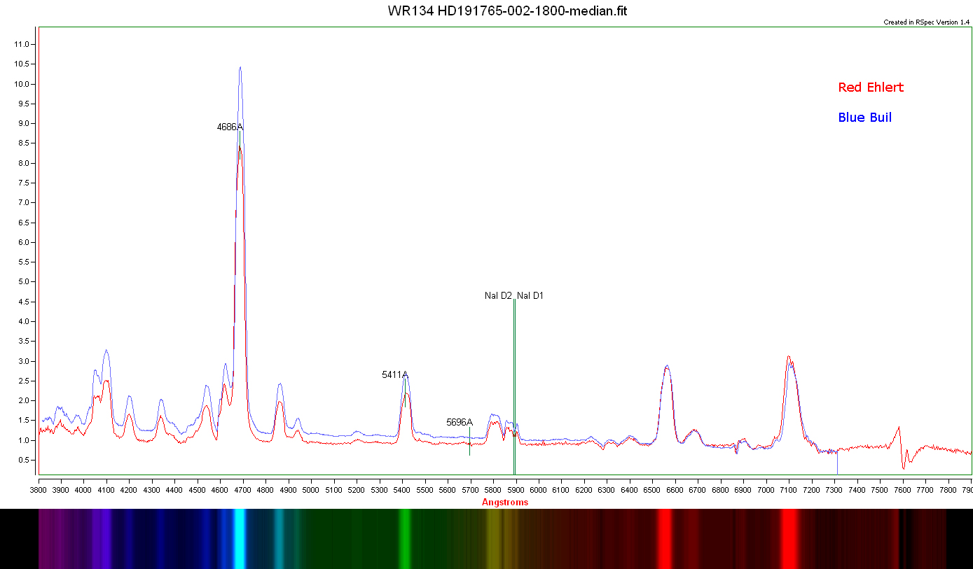973x569 pixels.
Task: Click the 7600 tick on the x-axis
Action: [x=903, y=490]
